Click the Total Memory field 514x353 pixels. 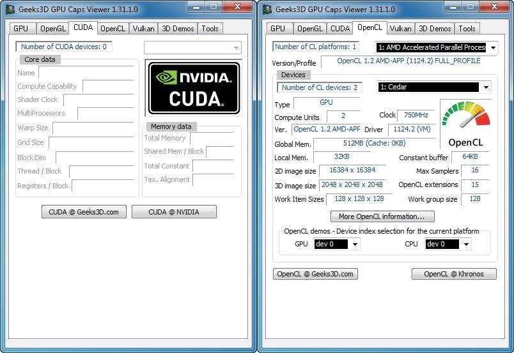click(212, 138)
